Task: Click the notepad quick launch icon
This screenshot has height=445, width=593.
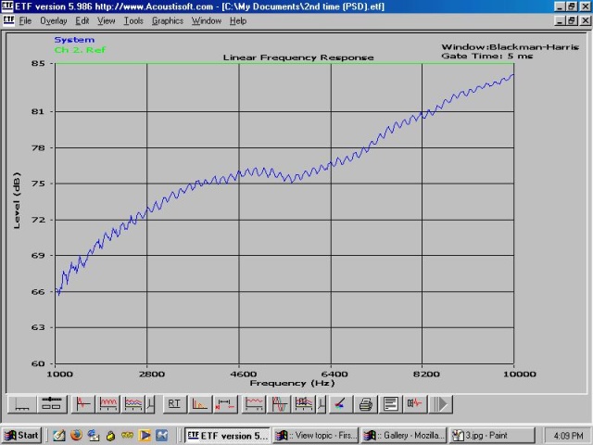Action: tap(58, 435)
